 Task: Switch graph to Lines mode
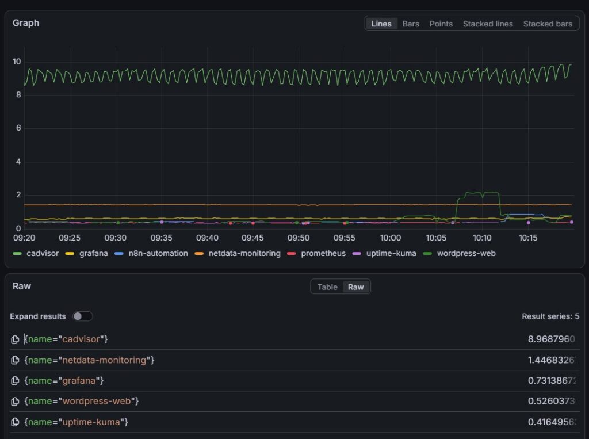[x=381, y=24]
